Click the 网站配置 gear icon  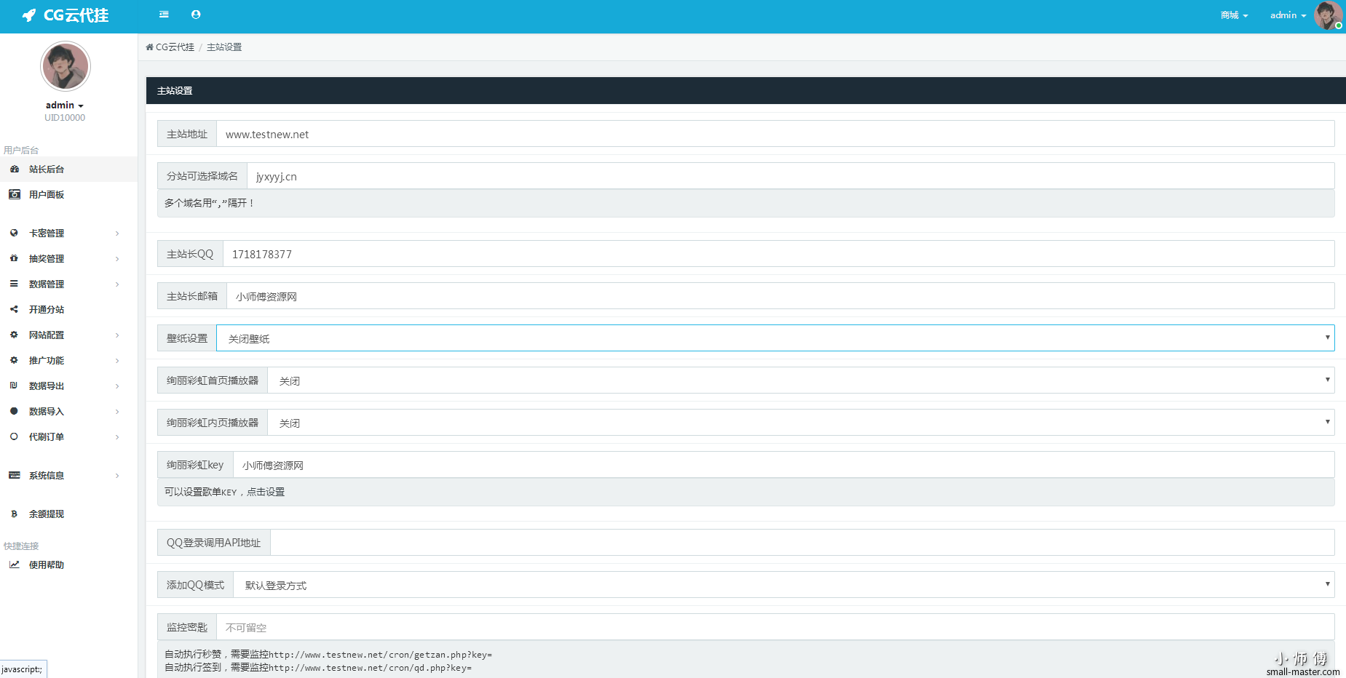(14, 335)
